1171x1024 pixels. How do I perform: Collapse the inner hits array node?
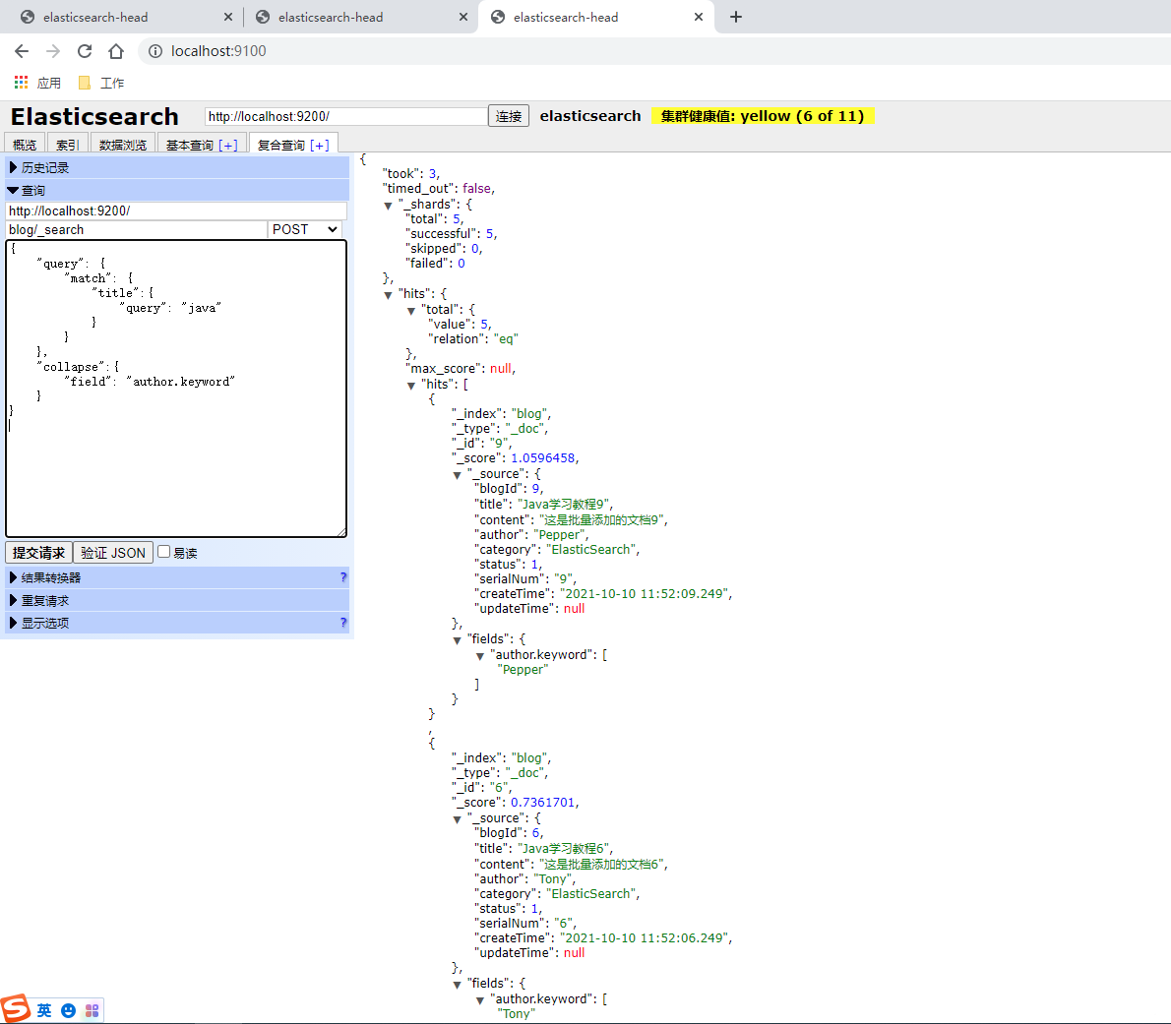[410, 386]
